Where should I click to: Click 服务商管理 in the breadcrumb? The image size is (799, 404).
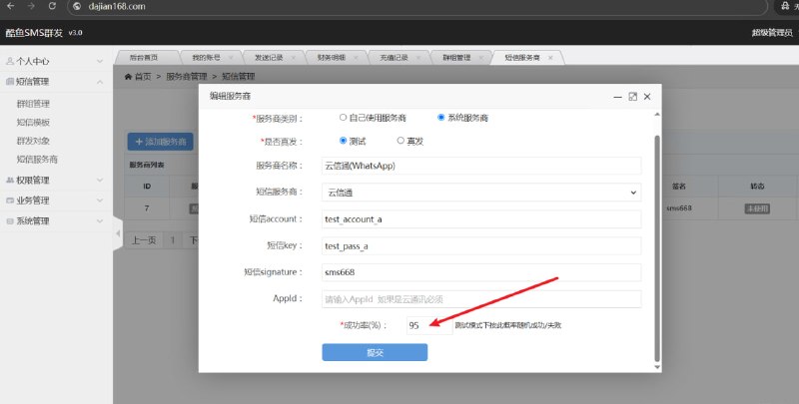[x=187, y=77]
